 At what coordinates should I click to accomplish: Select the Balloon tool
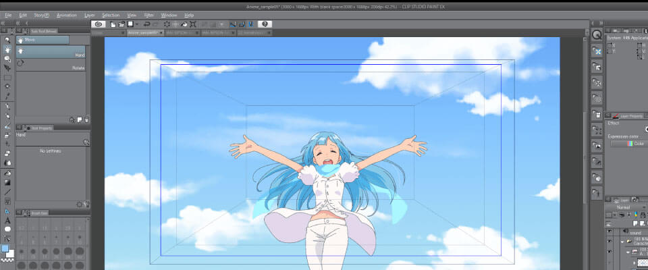pos(7,230)
